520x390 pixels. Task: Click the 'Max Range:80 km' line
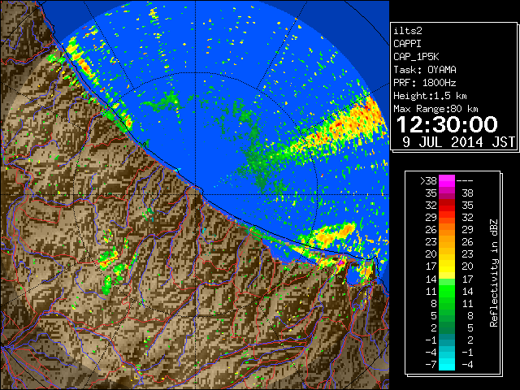point(435,109)
